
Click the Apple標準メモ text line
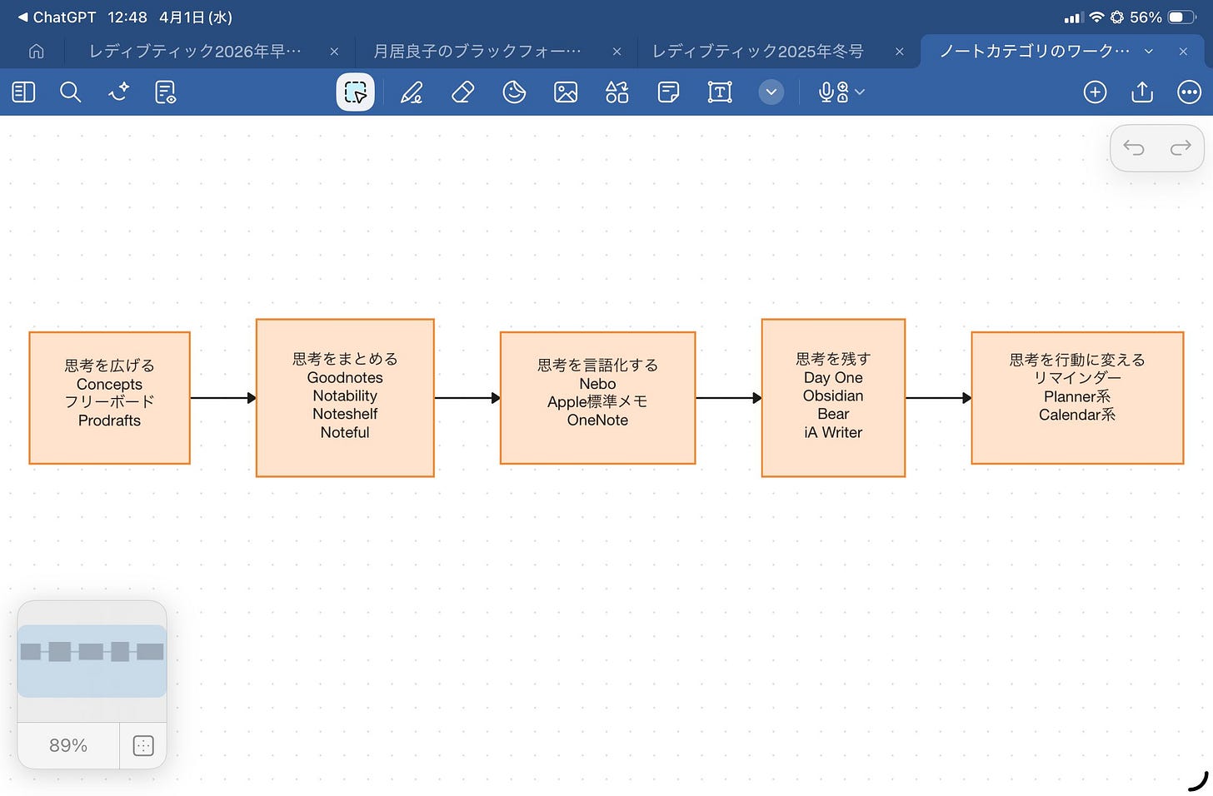pos(597,401)
